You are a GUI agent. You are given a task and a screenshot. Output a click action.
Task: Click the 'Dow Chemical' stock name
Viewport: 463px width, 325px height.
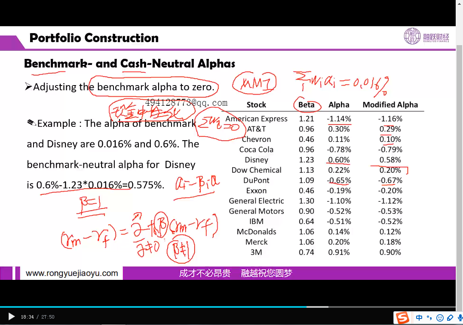pos(256,170)
